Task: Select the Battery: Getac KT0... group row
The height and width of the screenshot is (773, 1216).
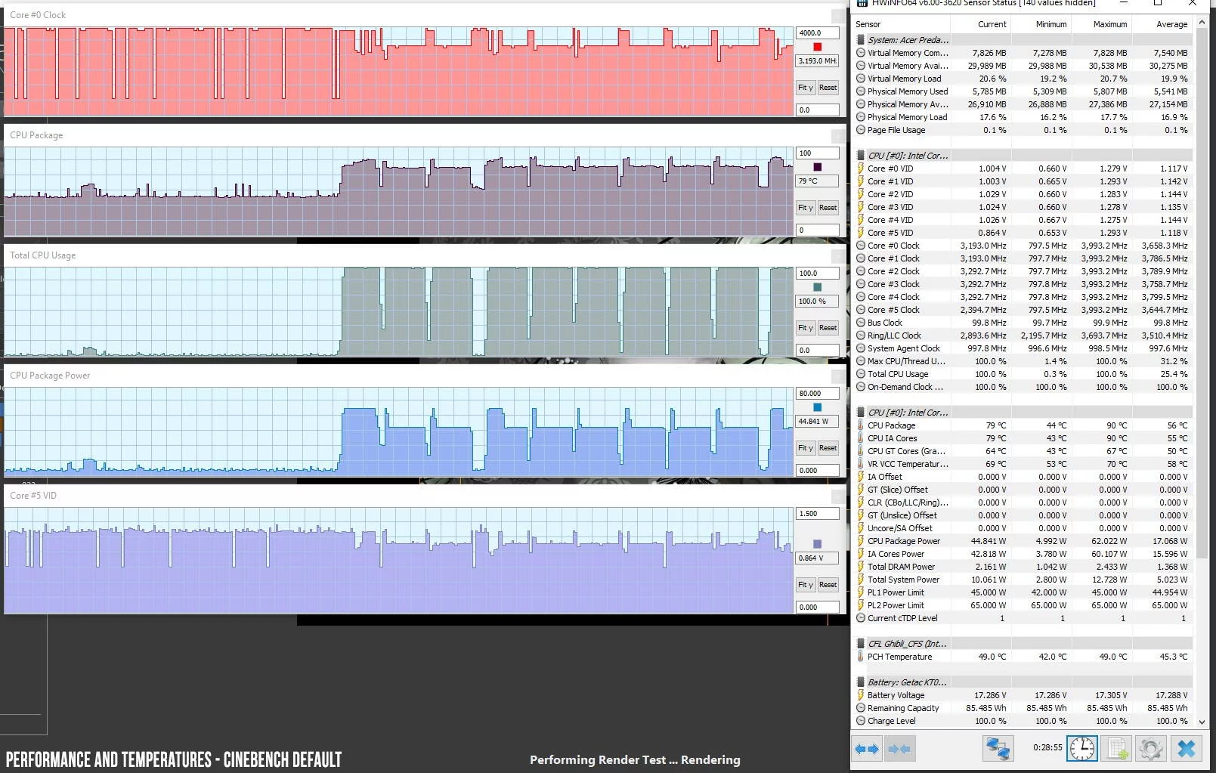Action: click(x=1023, y=682)
